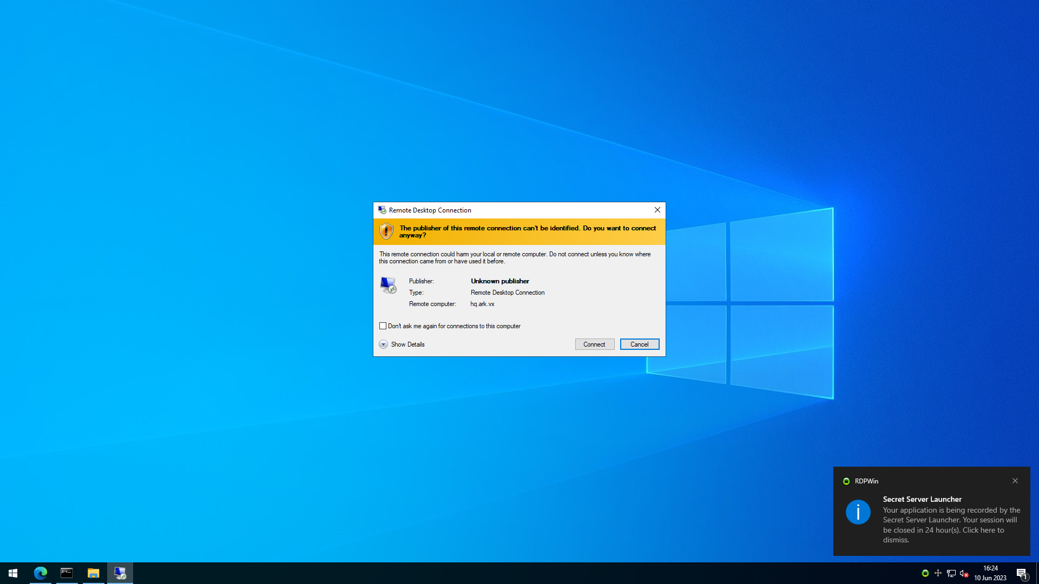Open File Explorer from taskbar
Image resolution: width=1039 pixels, height=584 pixels.
[x=93, y=573]
